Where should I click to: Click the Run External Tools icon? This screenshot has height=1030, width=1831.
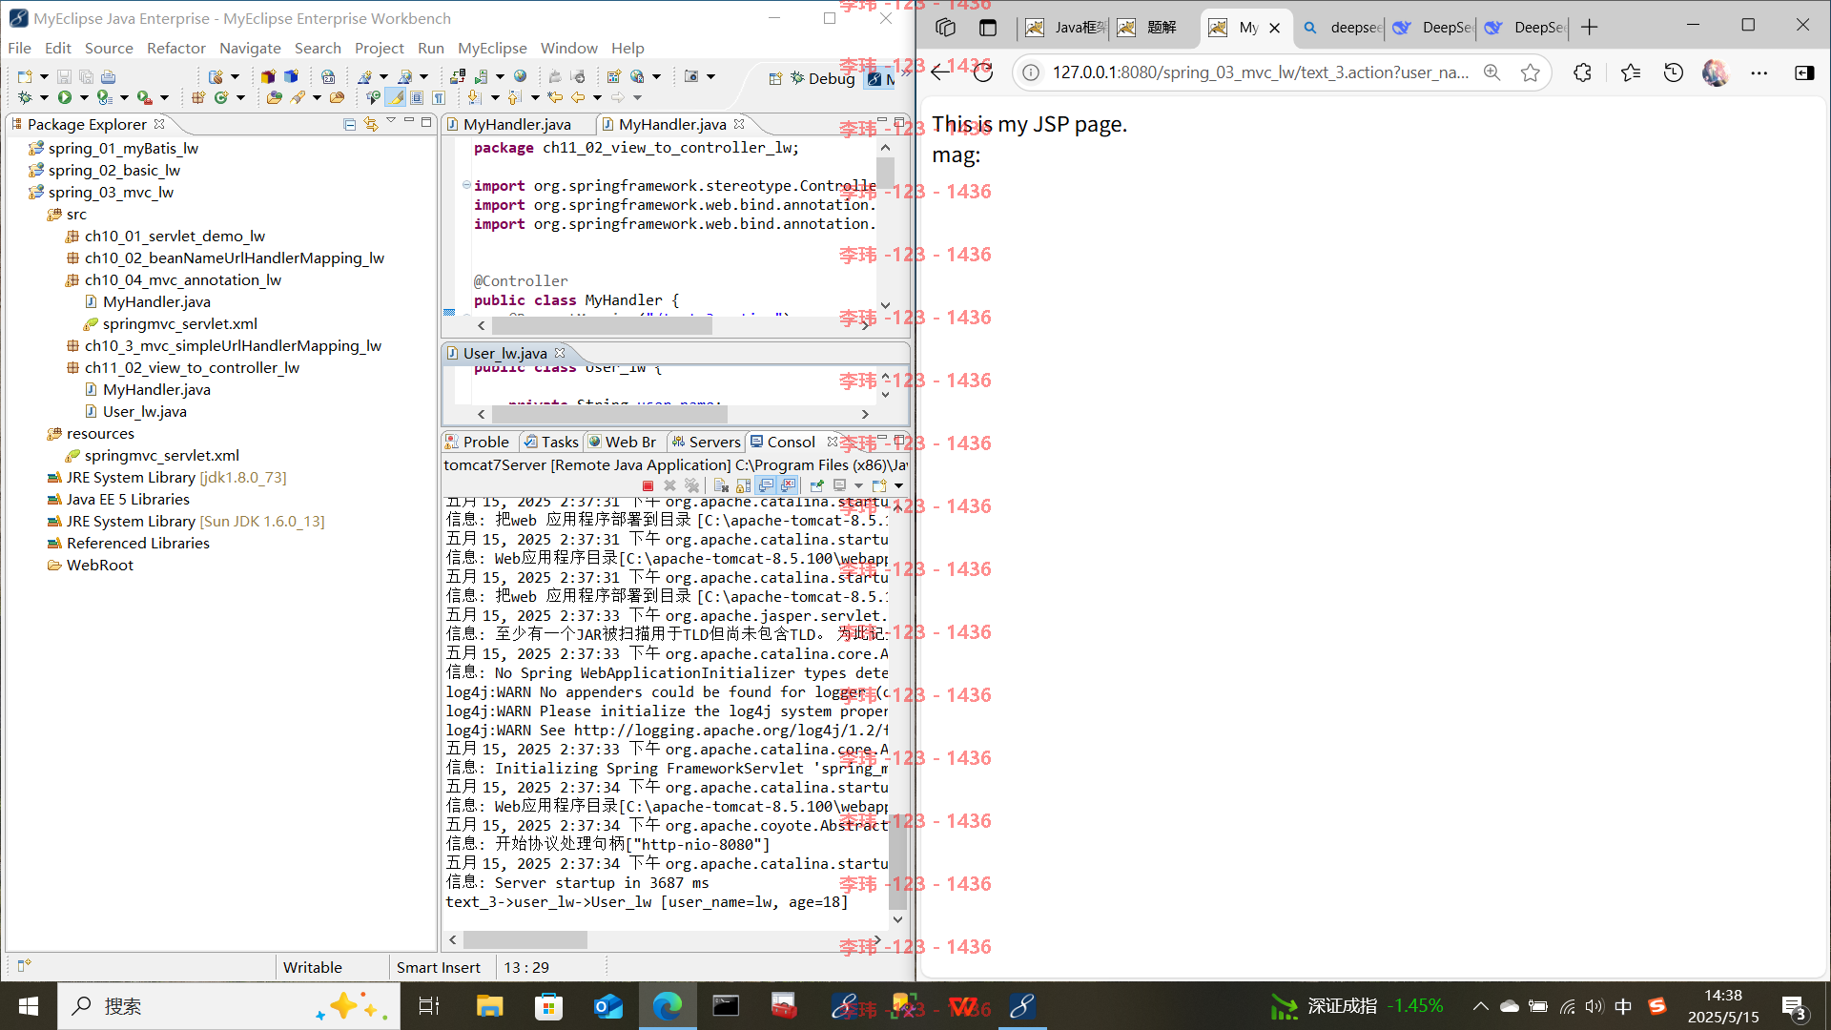click(x=144, y=97)
